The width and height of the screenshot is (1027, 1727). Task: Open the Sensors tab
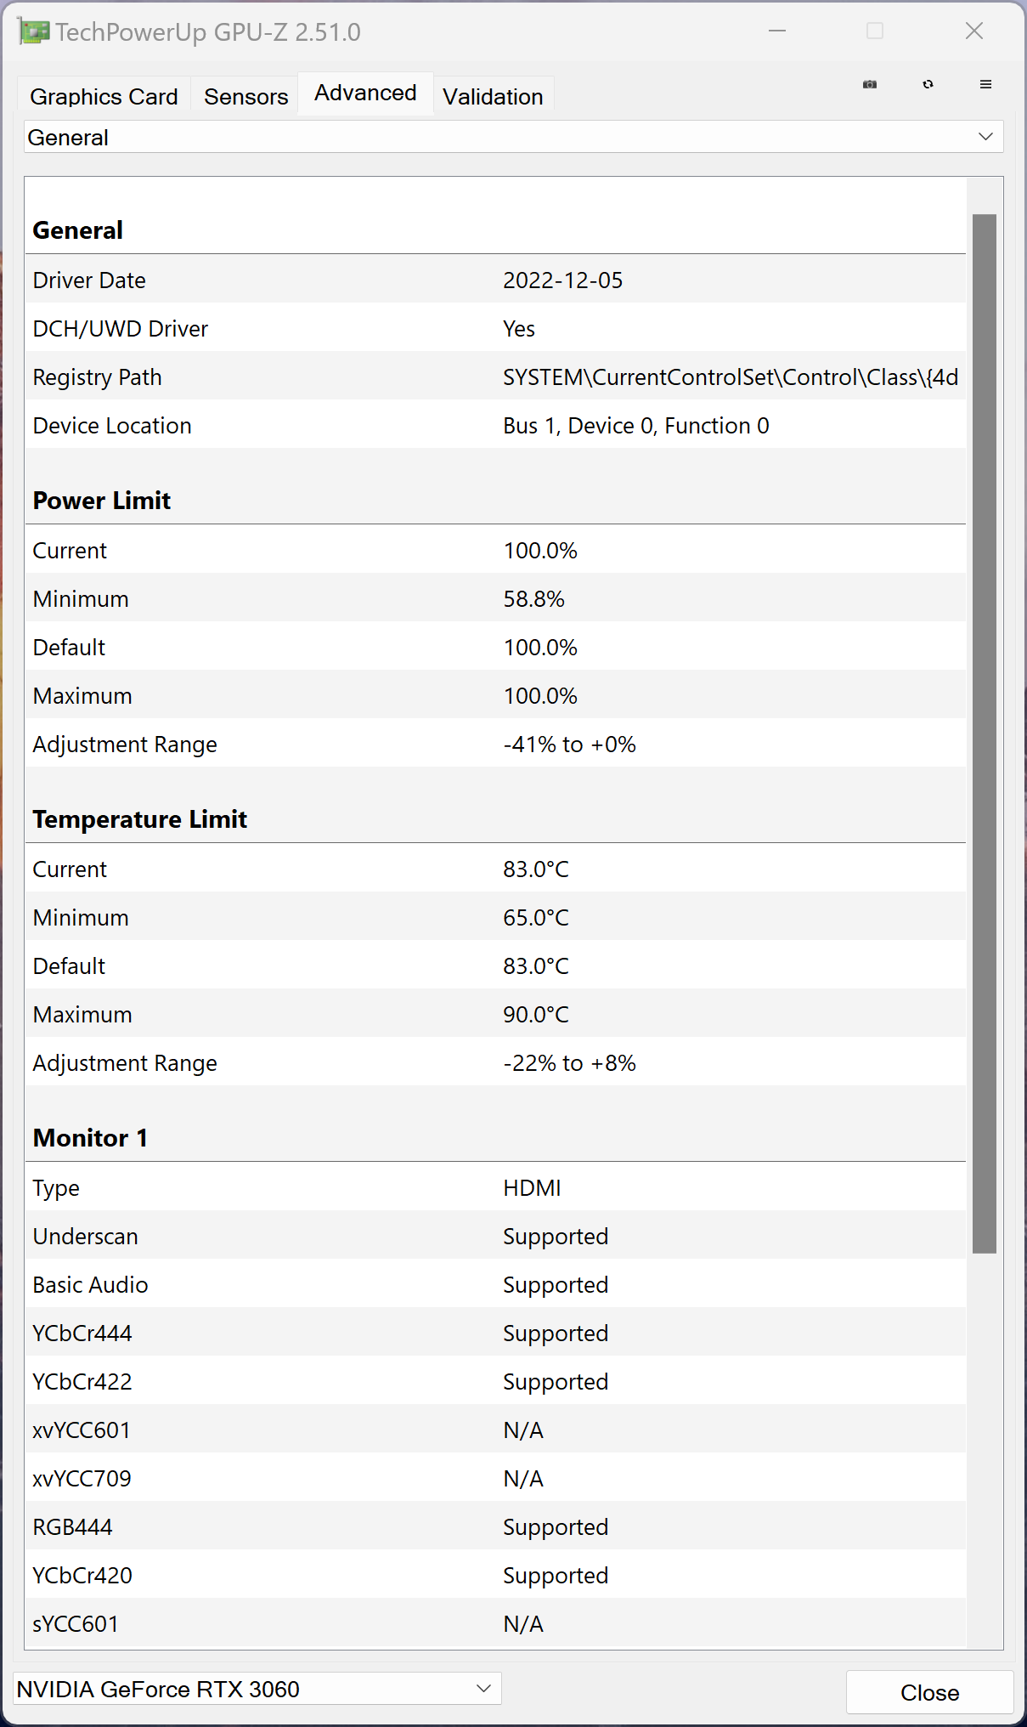click(x=245, y=96)
